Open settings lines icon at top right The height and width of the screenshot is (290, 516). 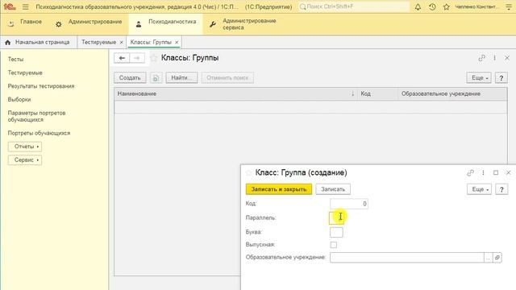tap(509, 6)
